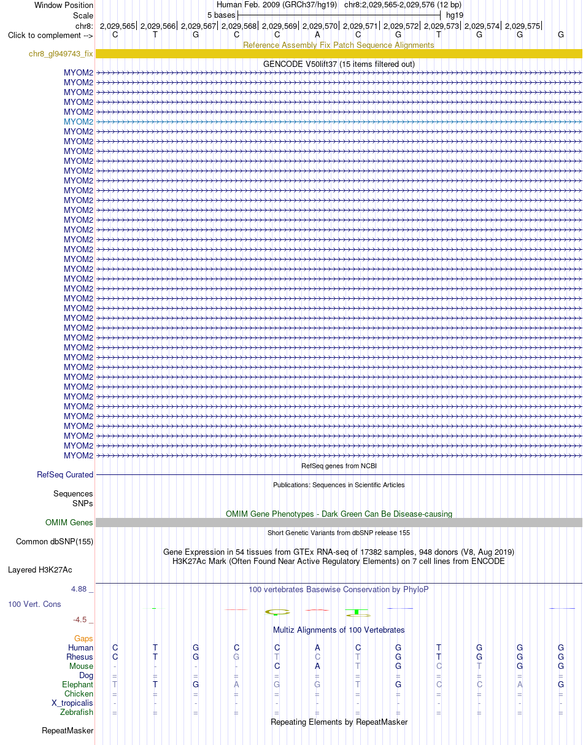Click the 'OMIM Genes' label
This screenshot has height=745, width=583.
(x=69, y=523)
